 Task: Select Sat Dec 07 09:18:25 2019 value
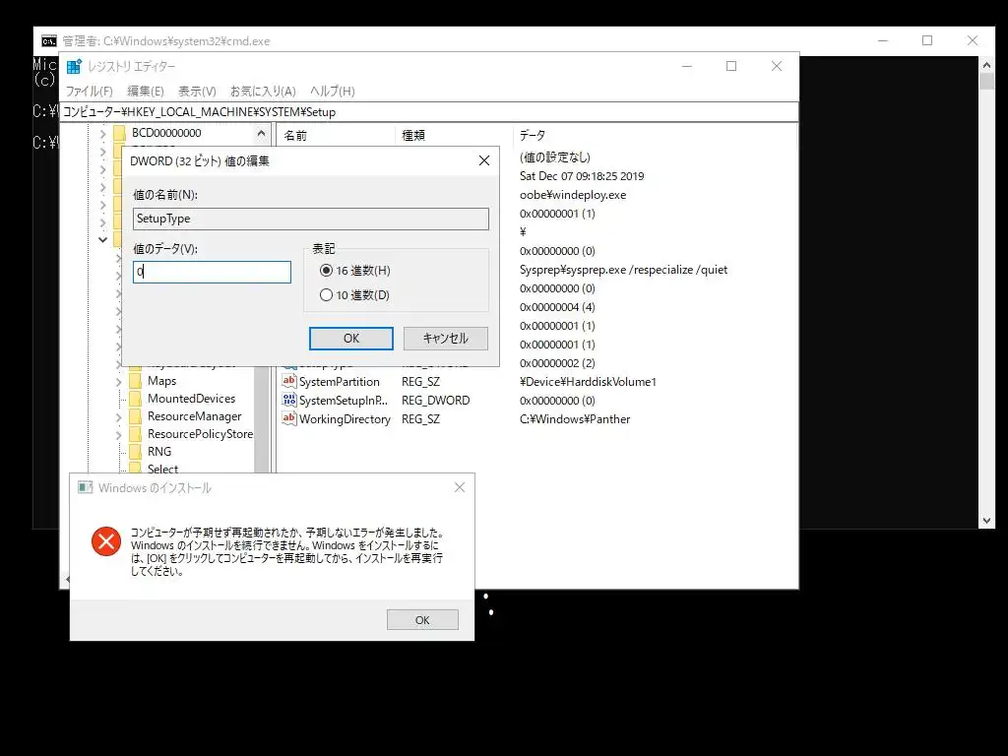coord(582,176)
